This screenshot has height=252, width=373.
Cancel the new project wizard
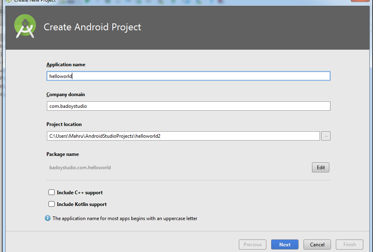click(317, 244)
